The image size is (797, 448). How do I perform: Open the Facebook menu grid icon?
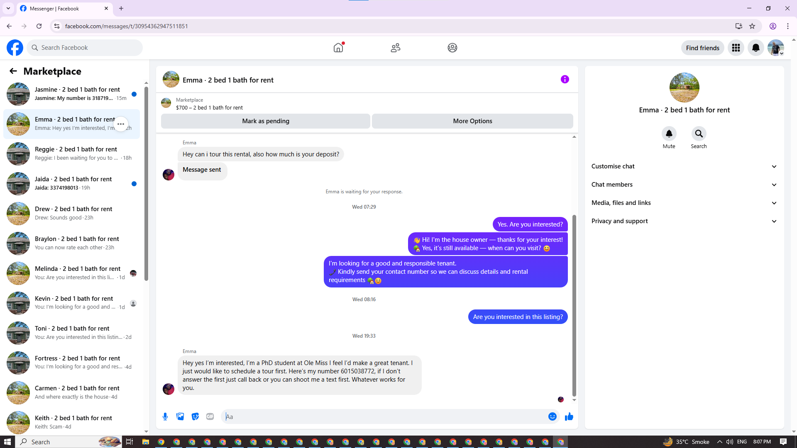pyautogui.click(x=736, y=48)
